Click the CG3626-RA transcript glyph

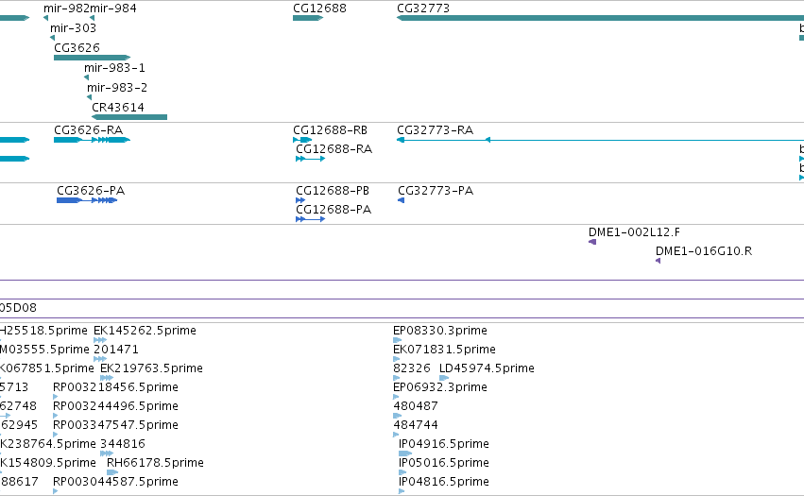point(93,140)
